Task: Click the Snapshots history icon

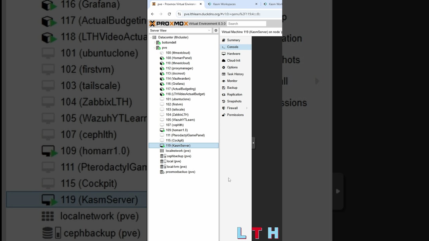Action: coord(224,101)
